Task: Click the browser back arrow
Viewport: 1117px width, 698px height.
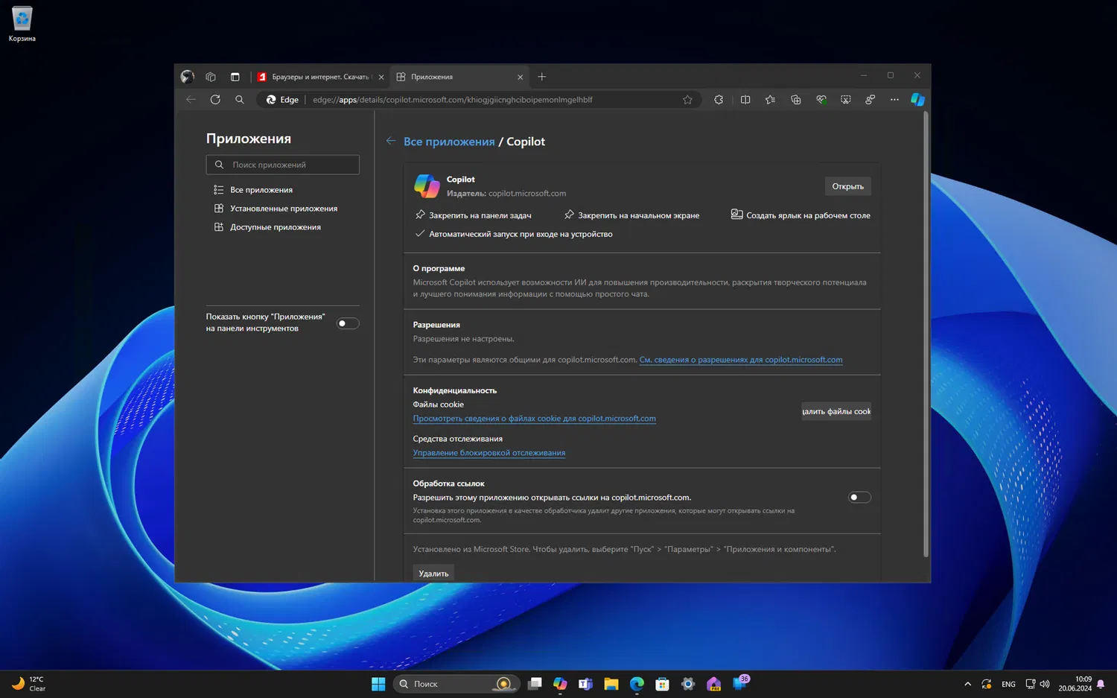Action: [191, 100]
